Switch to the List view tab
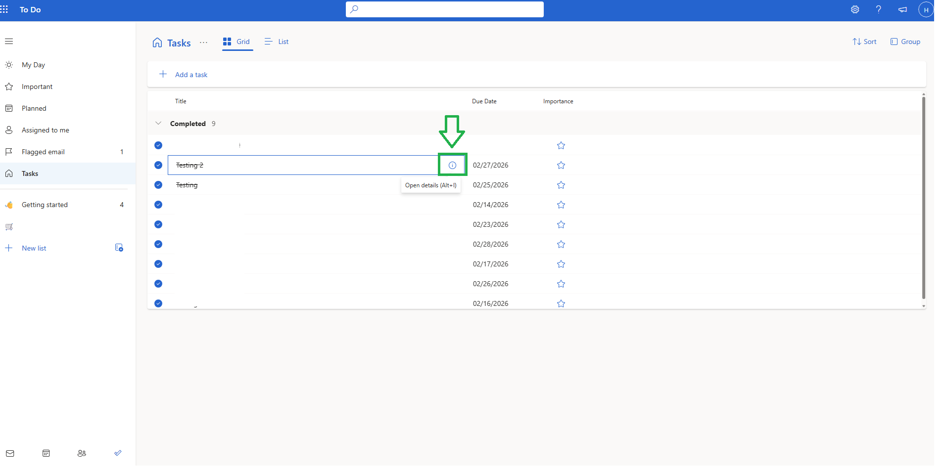Viewport: 943px width, 470px height. pos(276,42)
